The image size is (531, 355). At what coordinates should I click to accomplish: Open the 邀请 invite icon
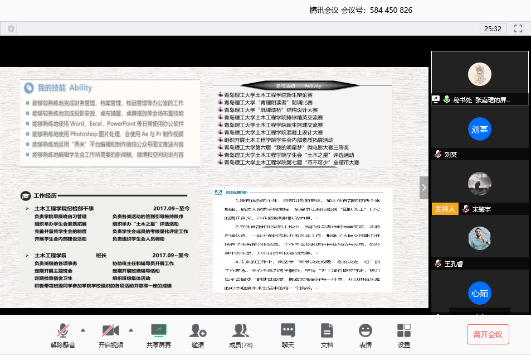coord(198,330)
